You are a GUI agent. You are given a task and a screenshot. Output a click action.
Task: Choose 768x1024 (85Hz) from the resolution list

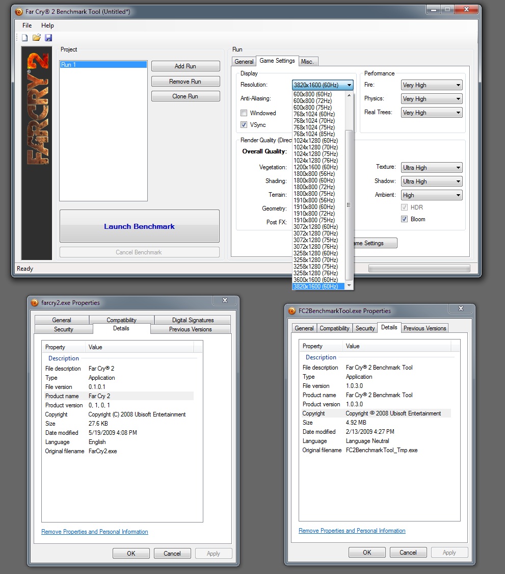coord(318,134)
